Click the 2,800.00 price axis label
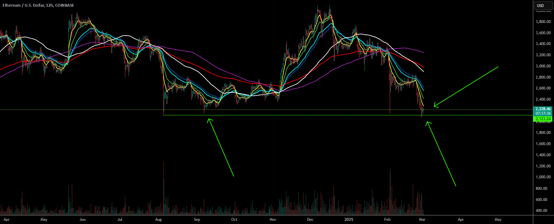 [x=543, y=77]
